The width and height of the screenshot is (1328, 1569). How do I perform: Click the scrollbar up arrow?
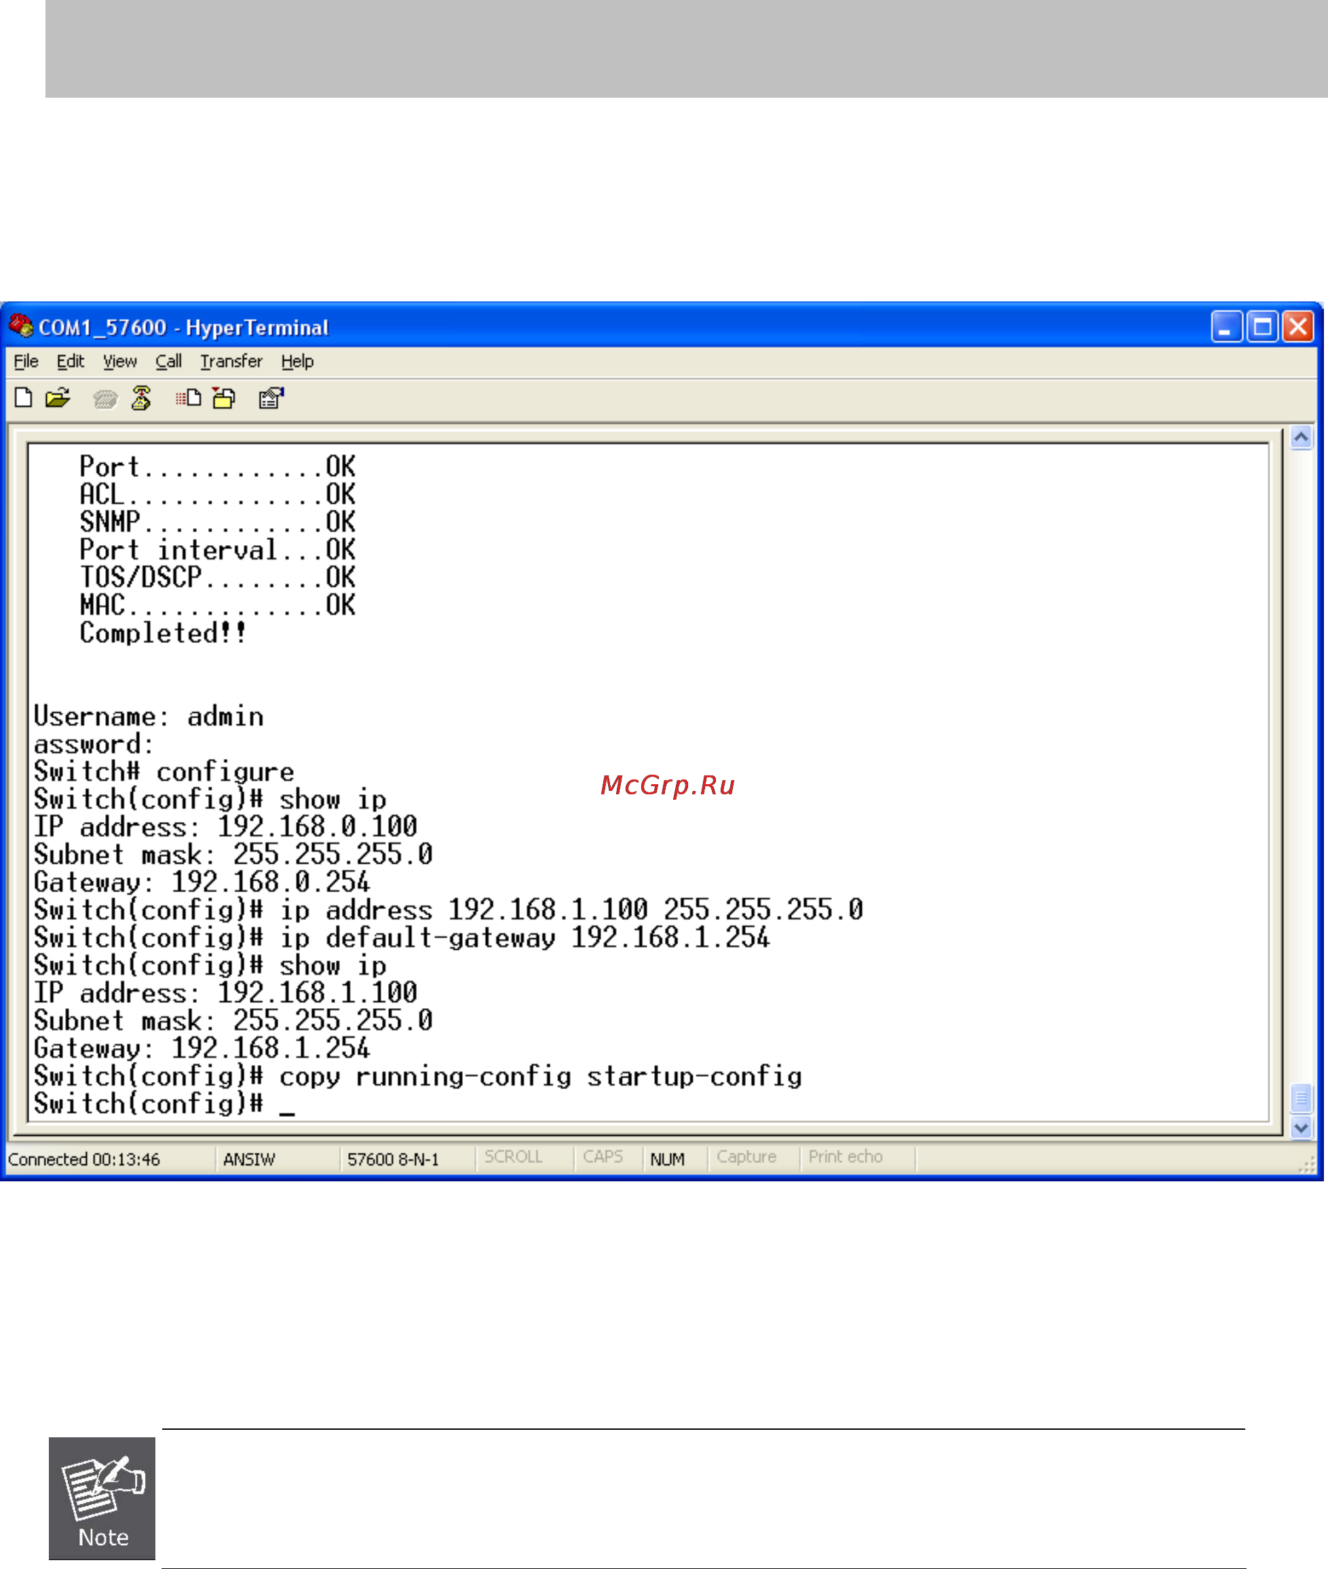[x=1301, y=437]
